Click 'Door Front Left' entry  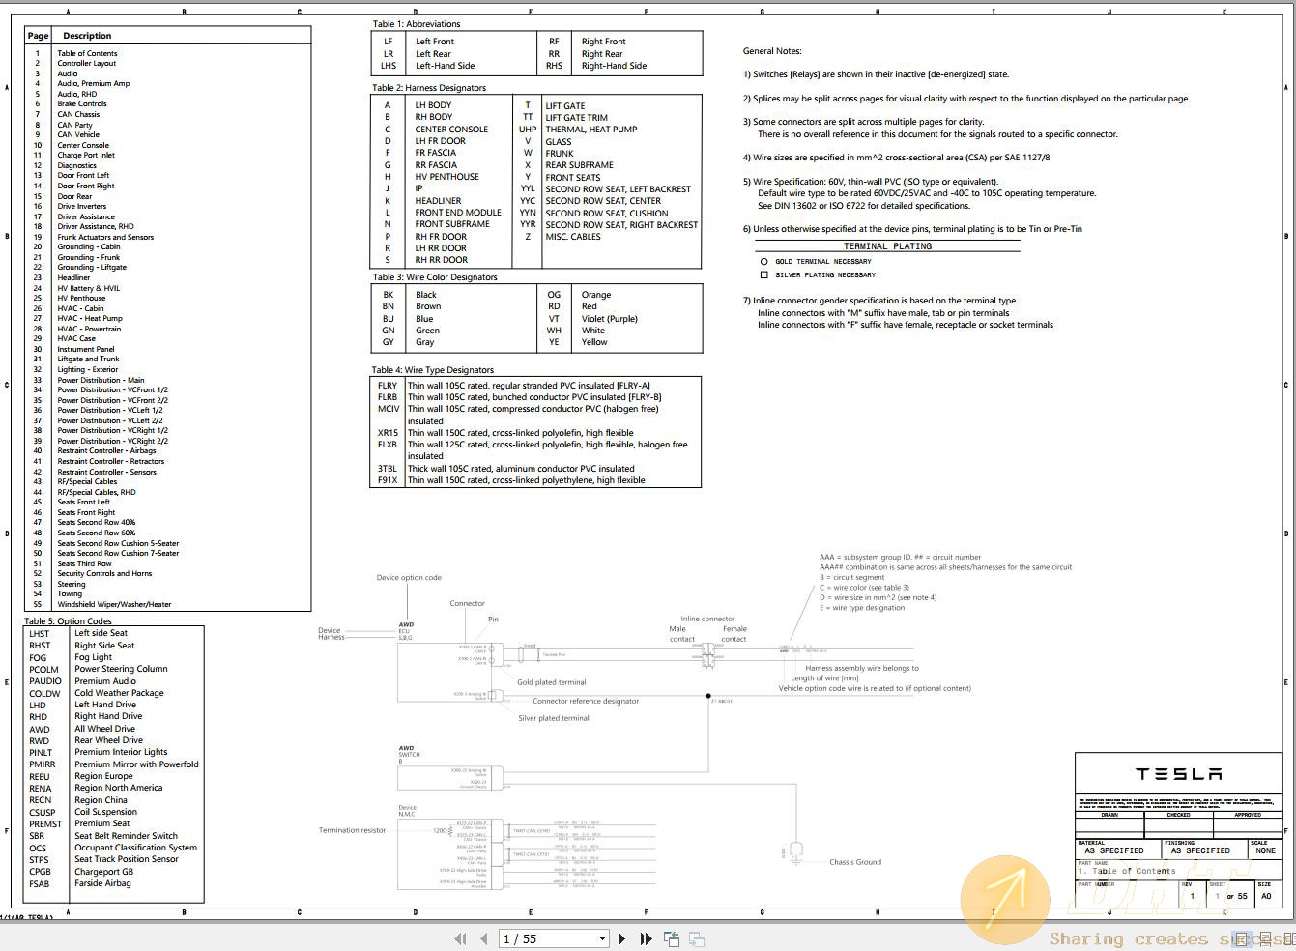pyautogui.click(x=83, y=176)
